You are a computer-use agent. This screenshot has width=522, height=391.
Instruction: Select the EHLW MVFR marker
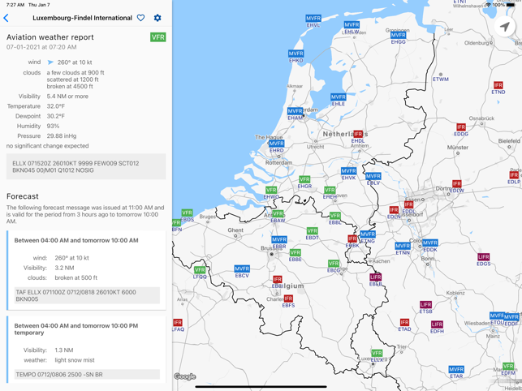click(352, 25)
